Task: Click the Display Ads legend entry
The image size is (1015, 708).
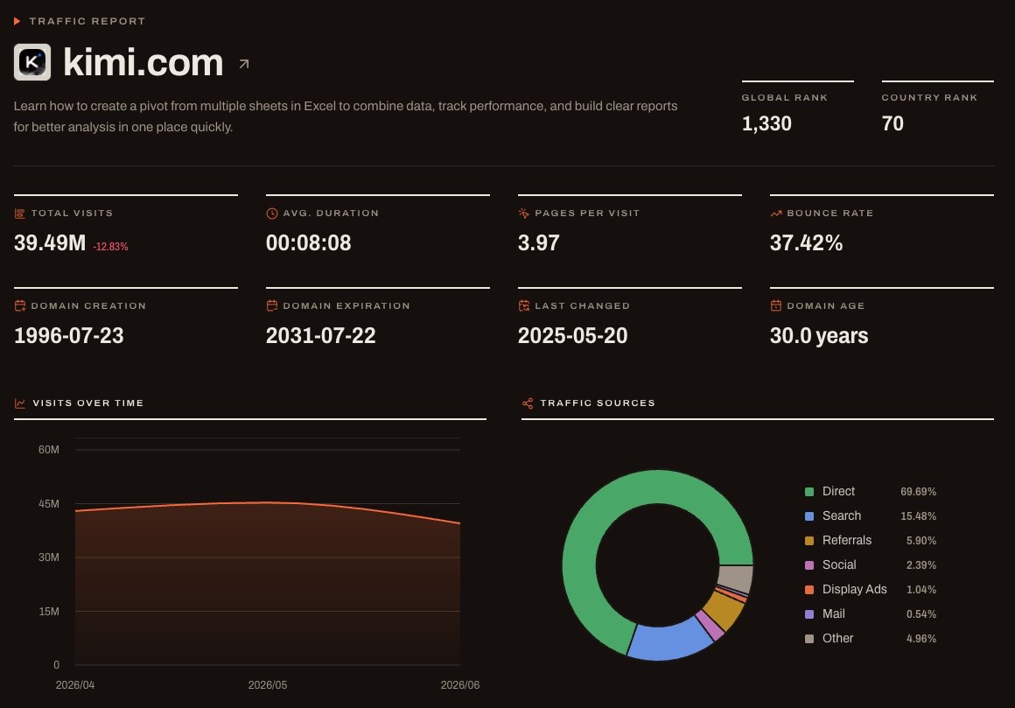Action: [x=871, y=590]
